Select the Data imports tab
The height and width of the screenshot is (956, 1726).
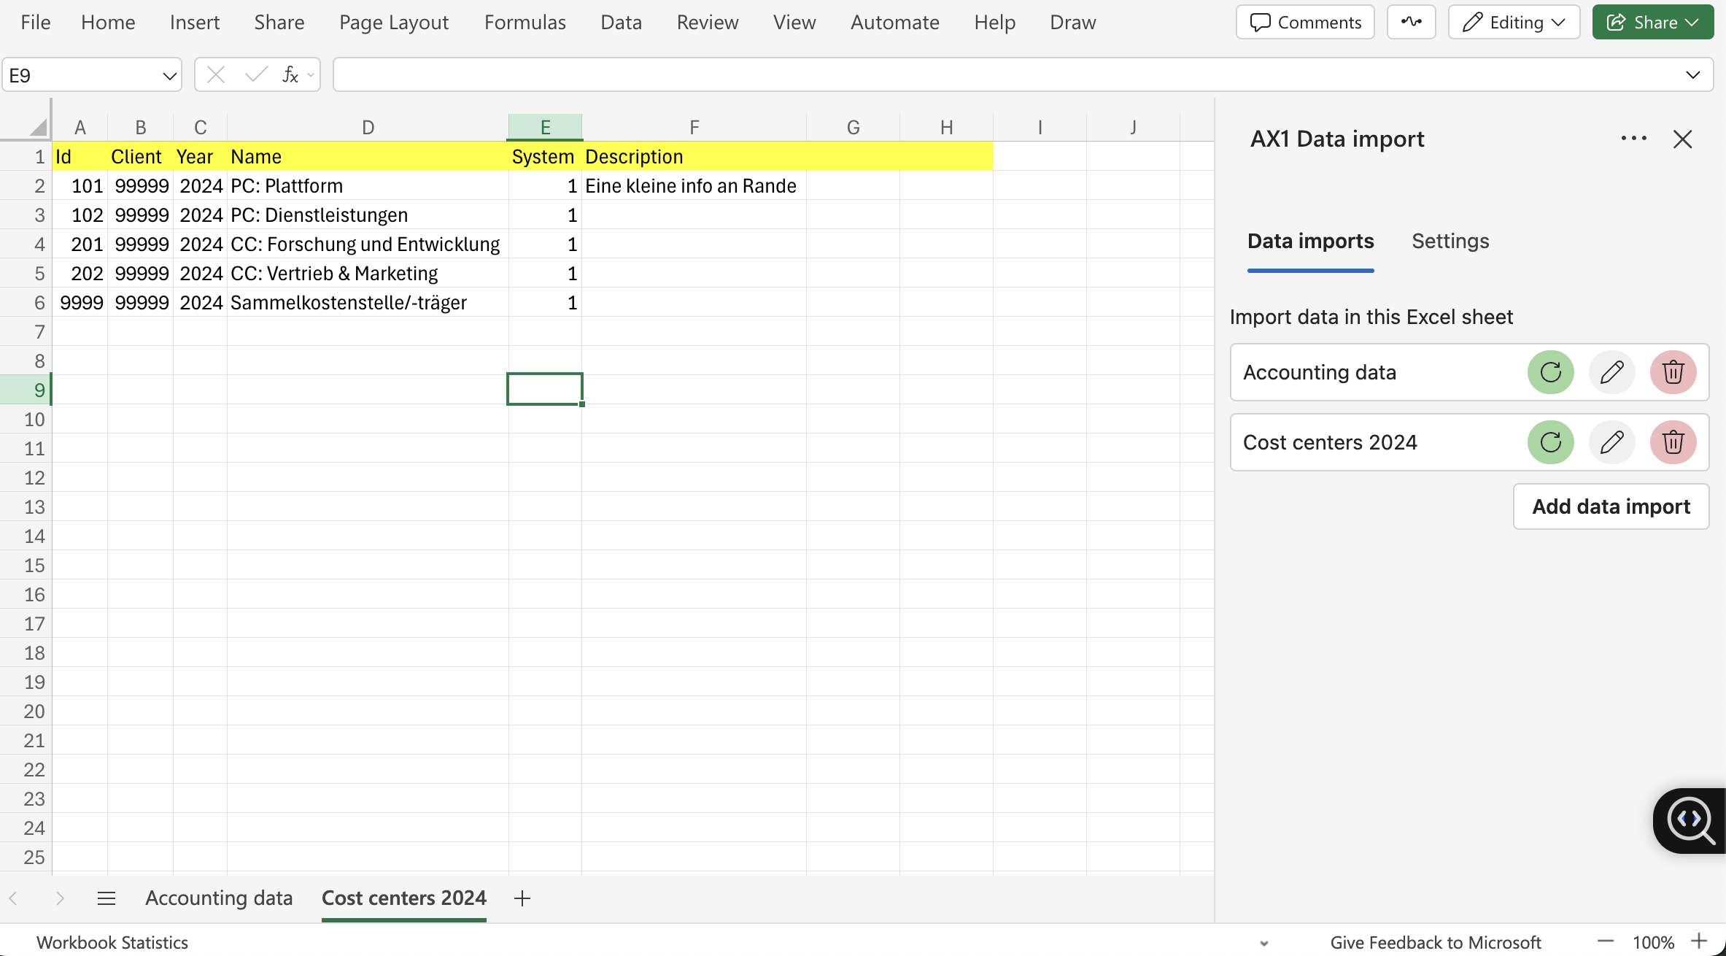tap(1310, 241)
